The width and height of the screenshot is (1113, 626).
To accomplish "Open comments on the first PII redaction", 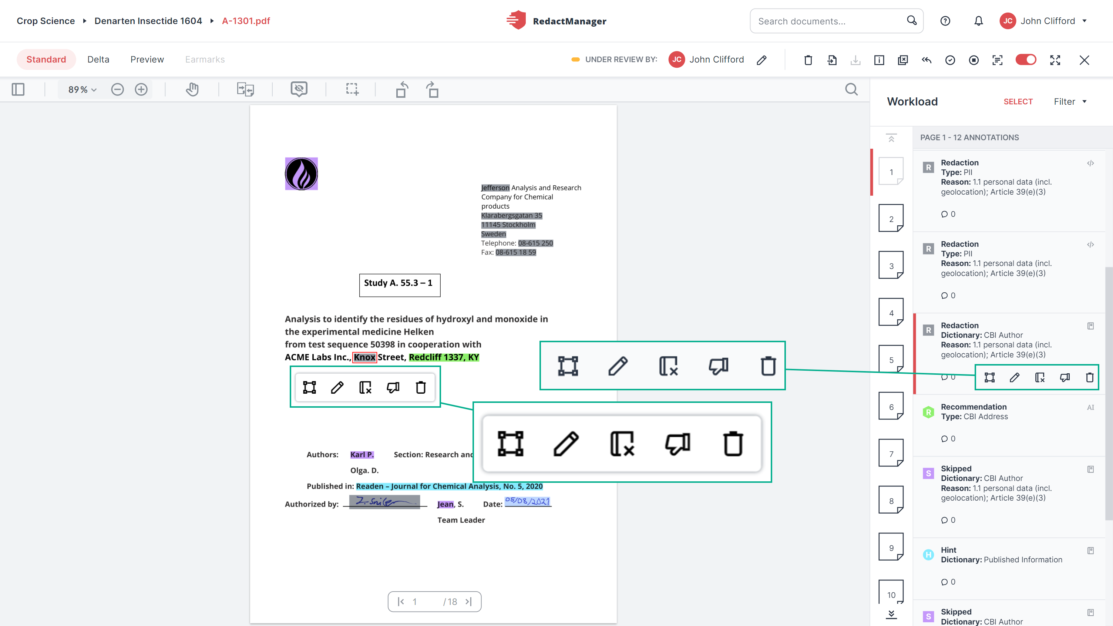I will coord(948,214).
